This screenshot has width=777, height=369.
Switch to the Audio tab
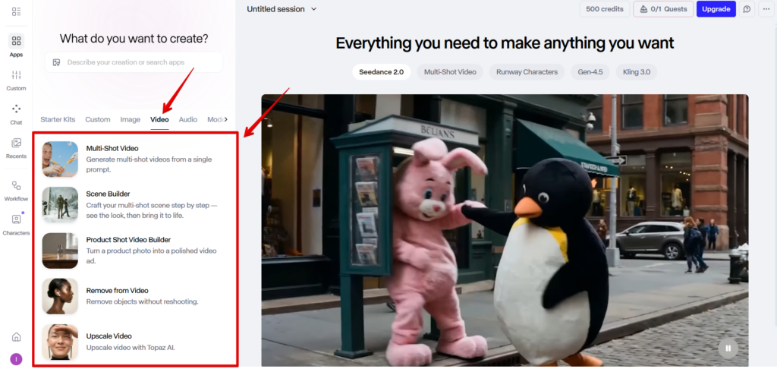(188, 119)
